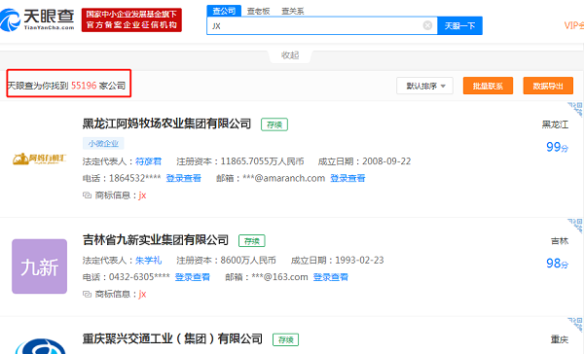Screen dimensions: 584x354
Task: Click registered capital 8600万人民币
Action: (248, 261)
